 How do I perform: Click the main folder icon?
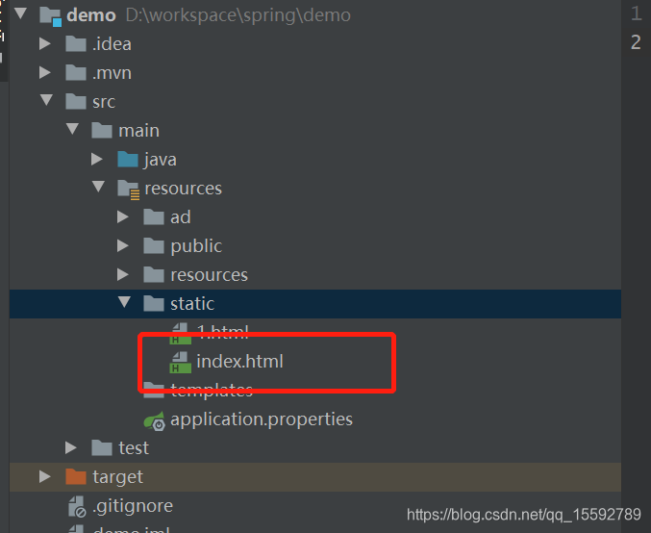point(102,130)
